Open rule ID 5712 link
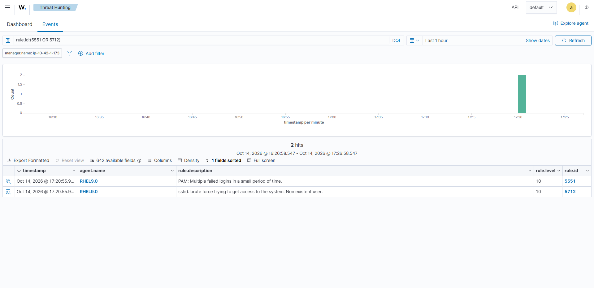This screenshot has width=594, height=288. pyautogui.click(x=570, y=192)
